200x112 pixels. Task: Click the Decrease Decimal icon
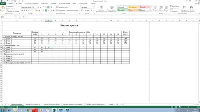pyautogui.click(x=93, y=10)
